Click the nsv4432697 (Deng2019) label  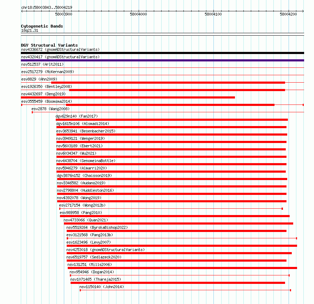coord(43,94)
